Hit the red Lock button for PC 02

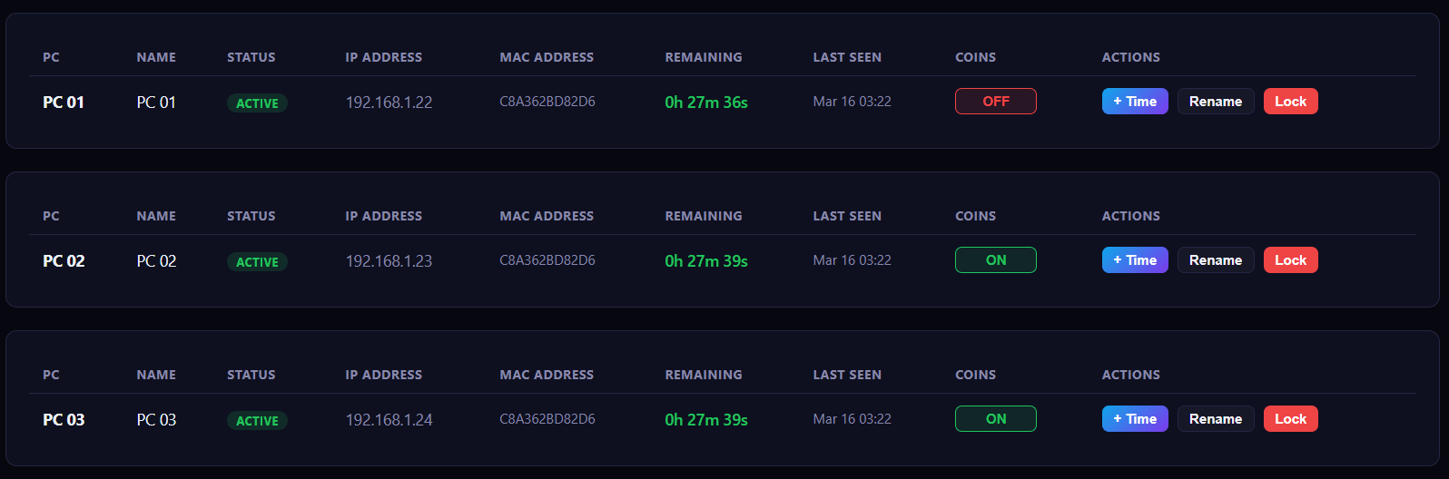pos(1290,260)
